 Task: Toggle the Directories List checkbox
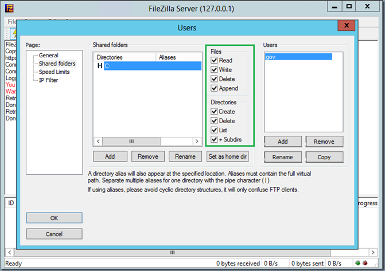214,130
